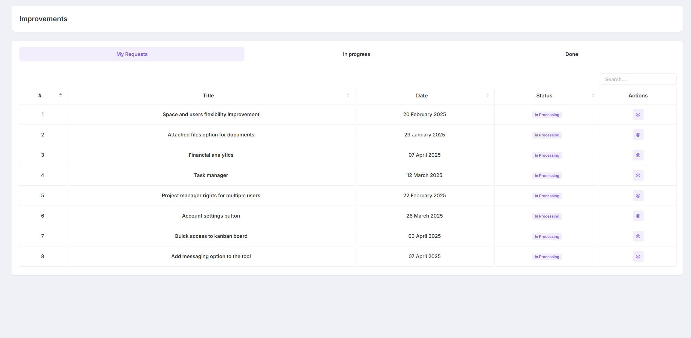This screenshot has width=691, height=338.
Task: Sort table by Status column
Action: (593, 96)
